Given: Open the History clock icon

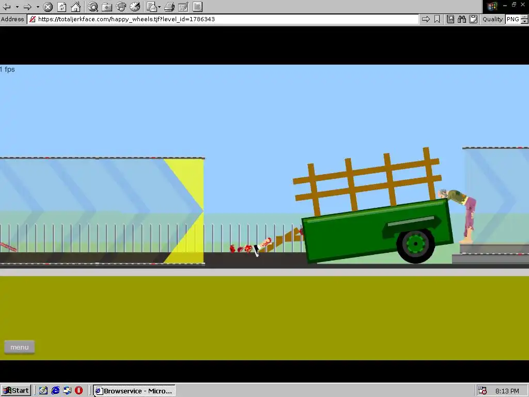Looking at the screenshot, I should point(135,7).
